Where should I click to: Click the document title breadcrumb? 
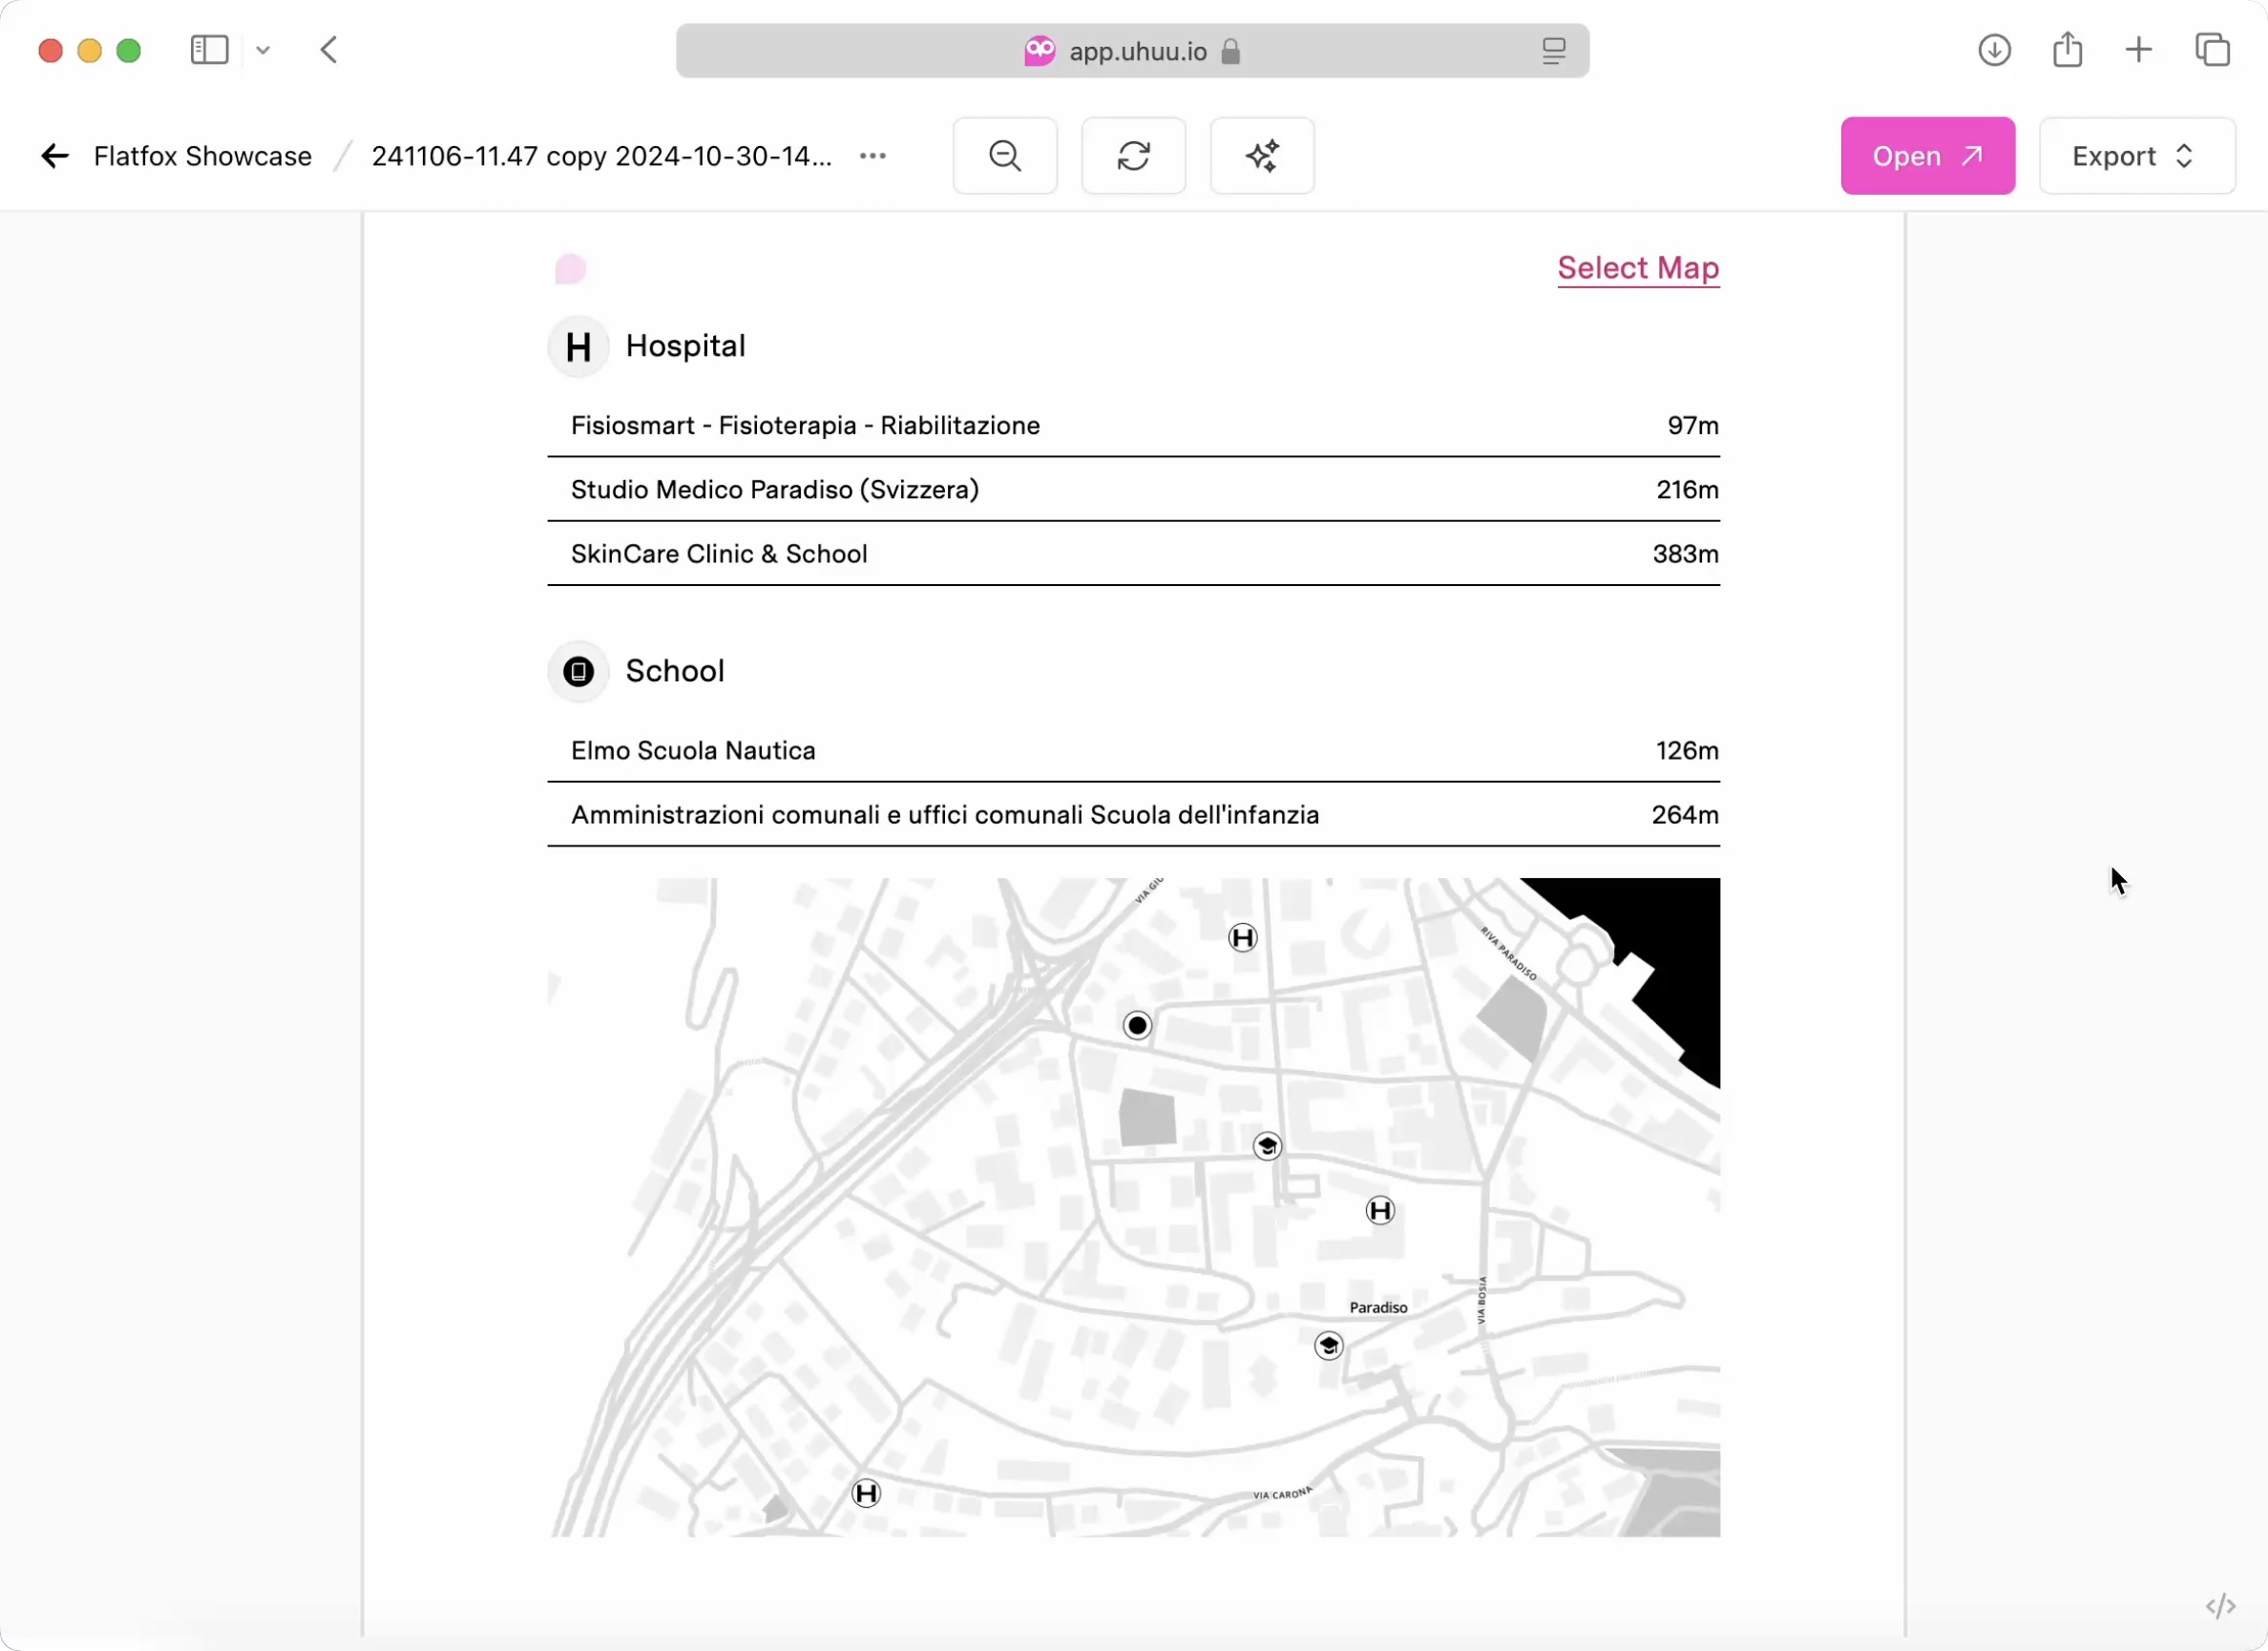602,156
